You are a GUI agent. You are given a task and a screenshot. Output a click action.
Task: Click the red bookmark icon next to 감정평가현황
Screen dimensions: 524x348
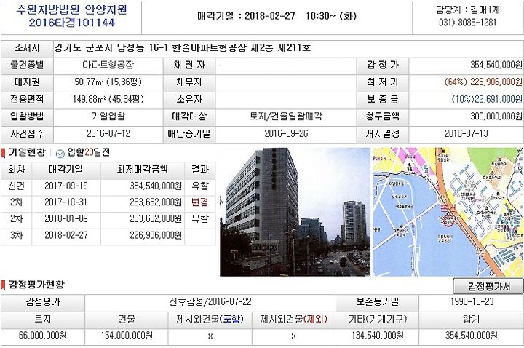[3, 285]
